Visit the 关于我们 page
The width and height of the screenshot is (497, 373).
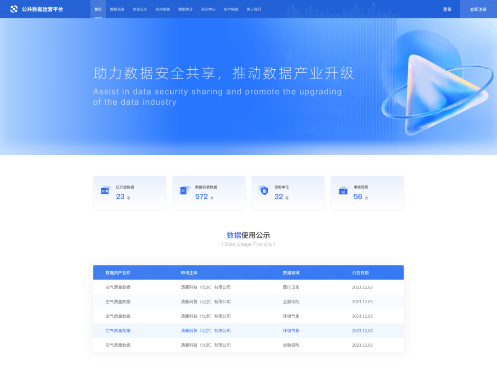pyautogui.click(x=254, y=9)
